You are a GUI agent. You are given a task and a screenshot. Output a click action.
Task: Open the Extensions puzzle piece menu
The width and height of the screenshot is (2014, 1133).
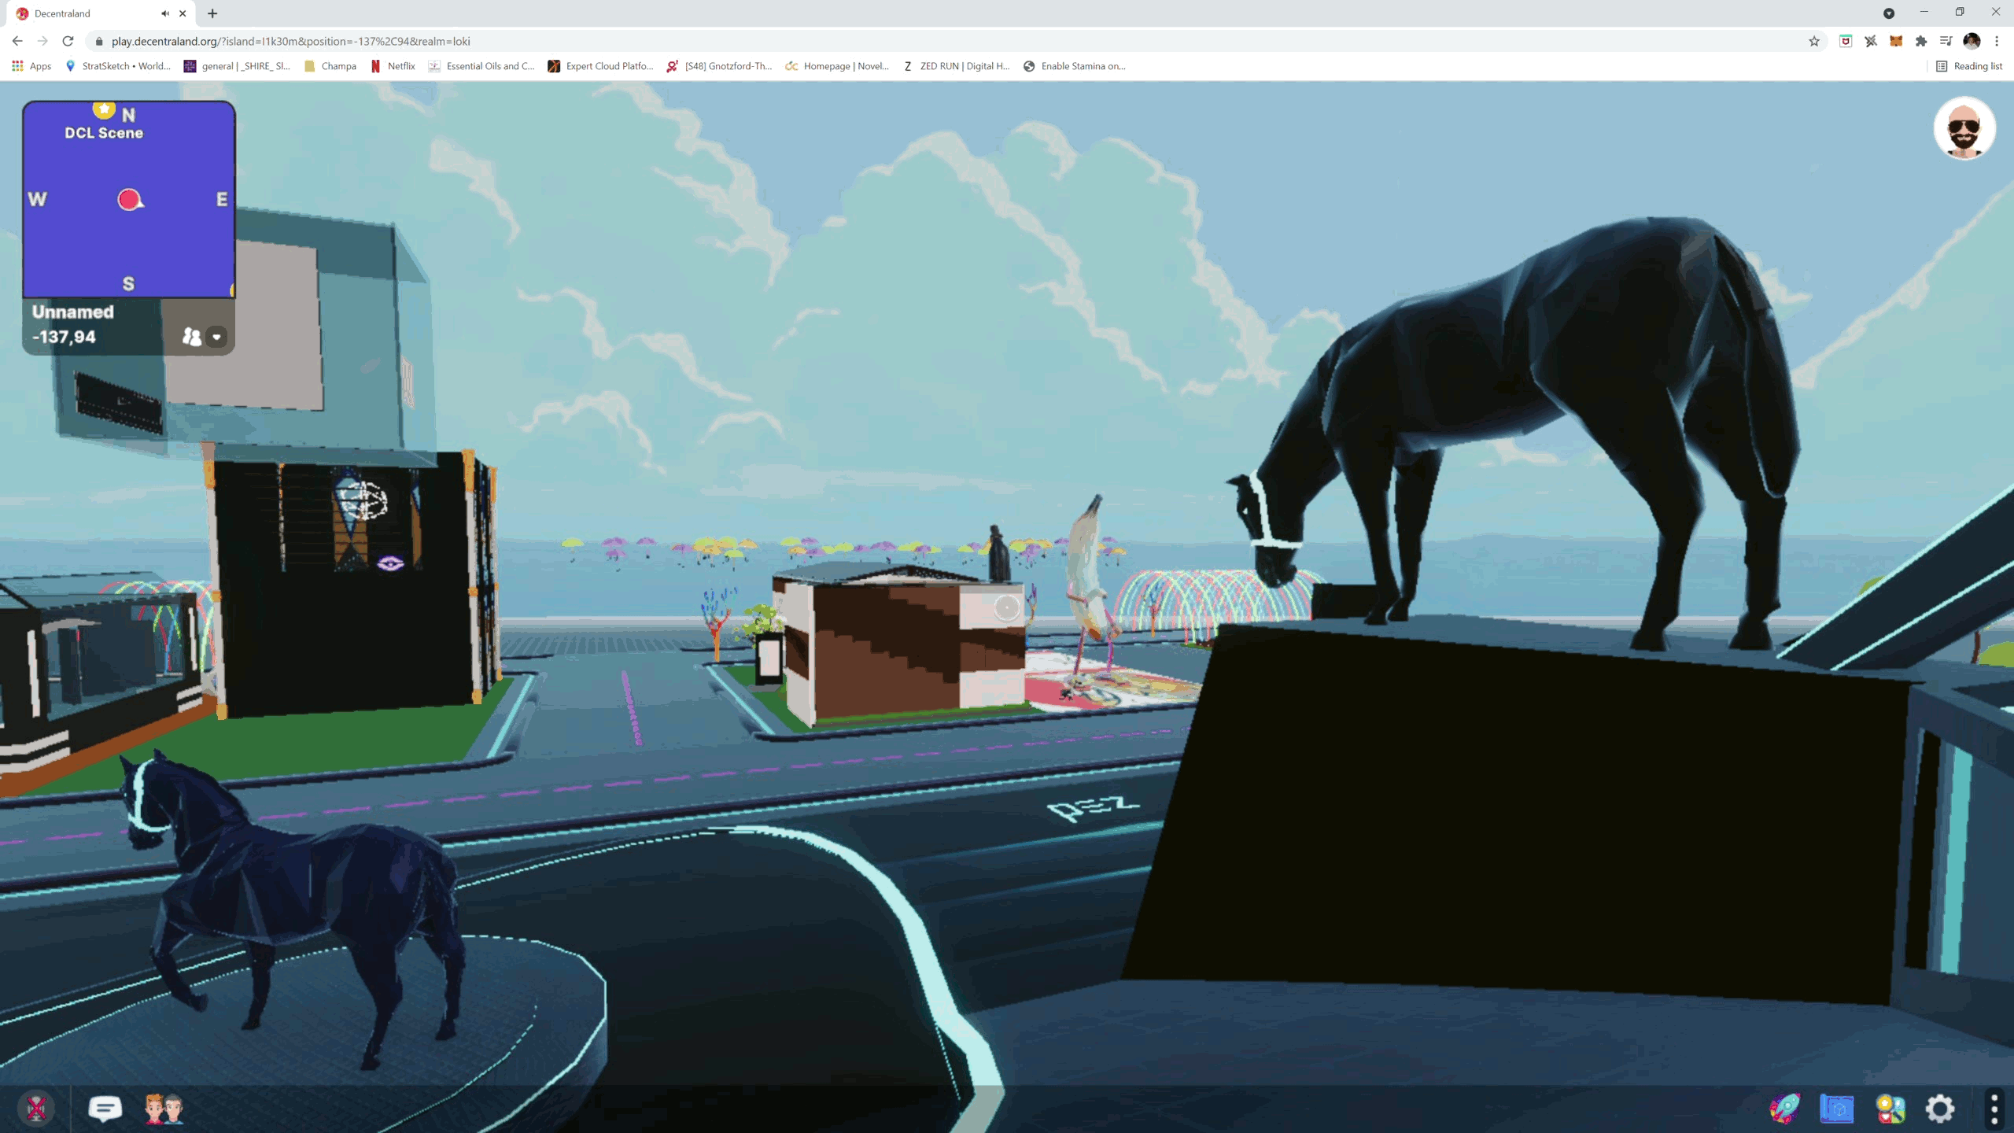point(1921,41)
